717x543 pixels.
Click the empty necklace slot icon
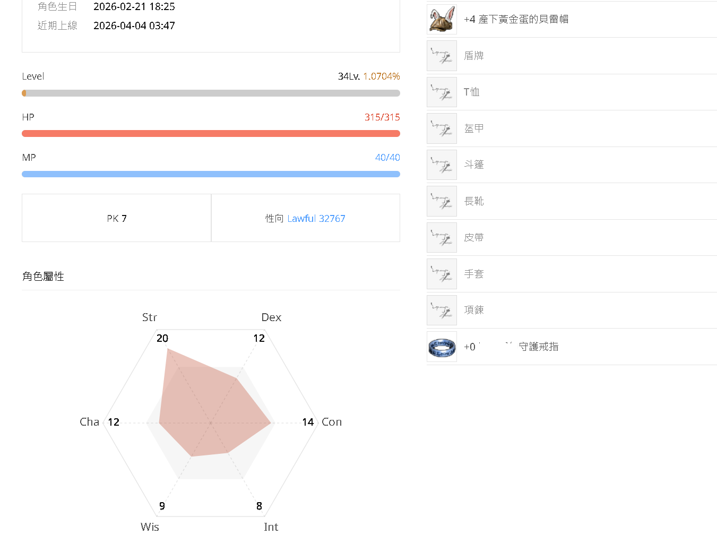pos(442,310)
